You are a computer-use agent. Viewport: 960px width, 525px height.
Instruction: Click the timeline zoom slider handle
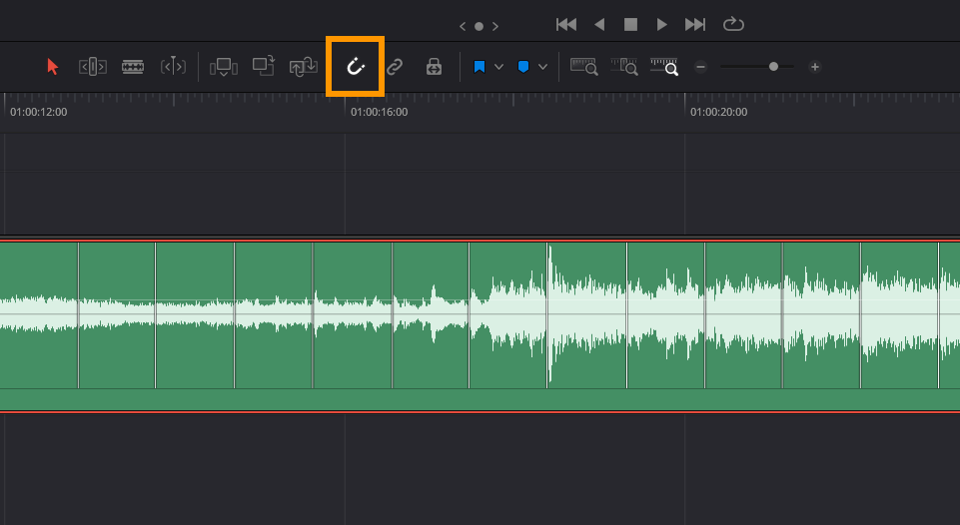coord(774,67)
